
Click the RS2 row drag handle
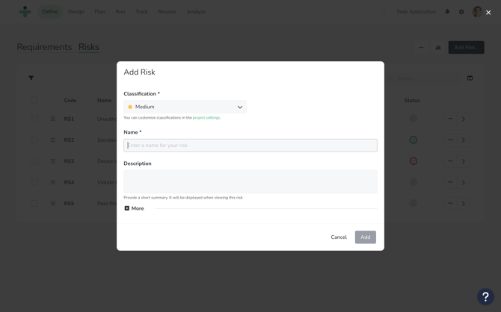click(x=53, y=140)
